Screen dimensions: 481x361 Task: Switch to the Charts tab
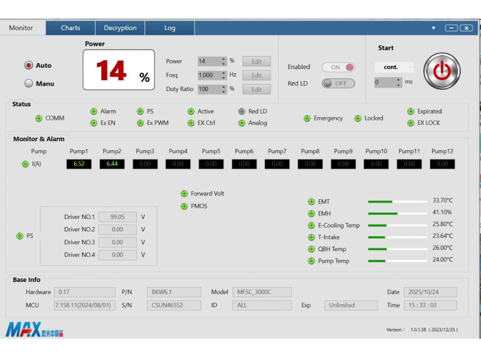[x=70, y=28]
